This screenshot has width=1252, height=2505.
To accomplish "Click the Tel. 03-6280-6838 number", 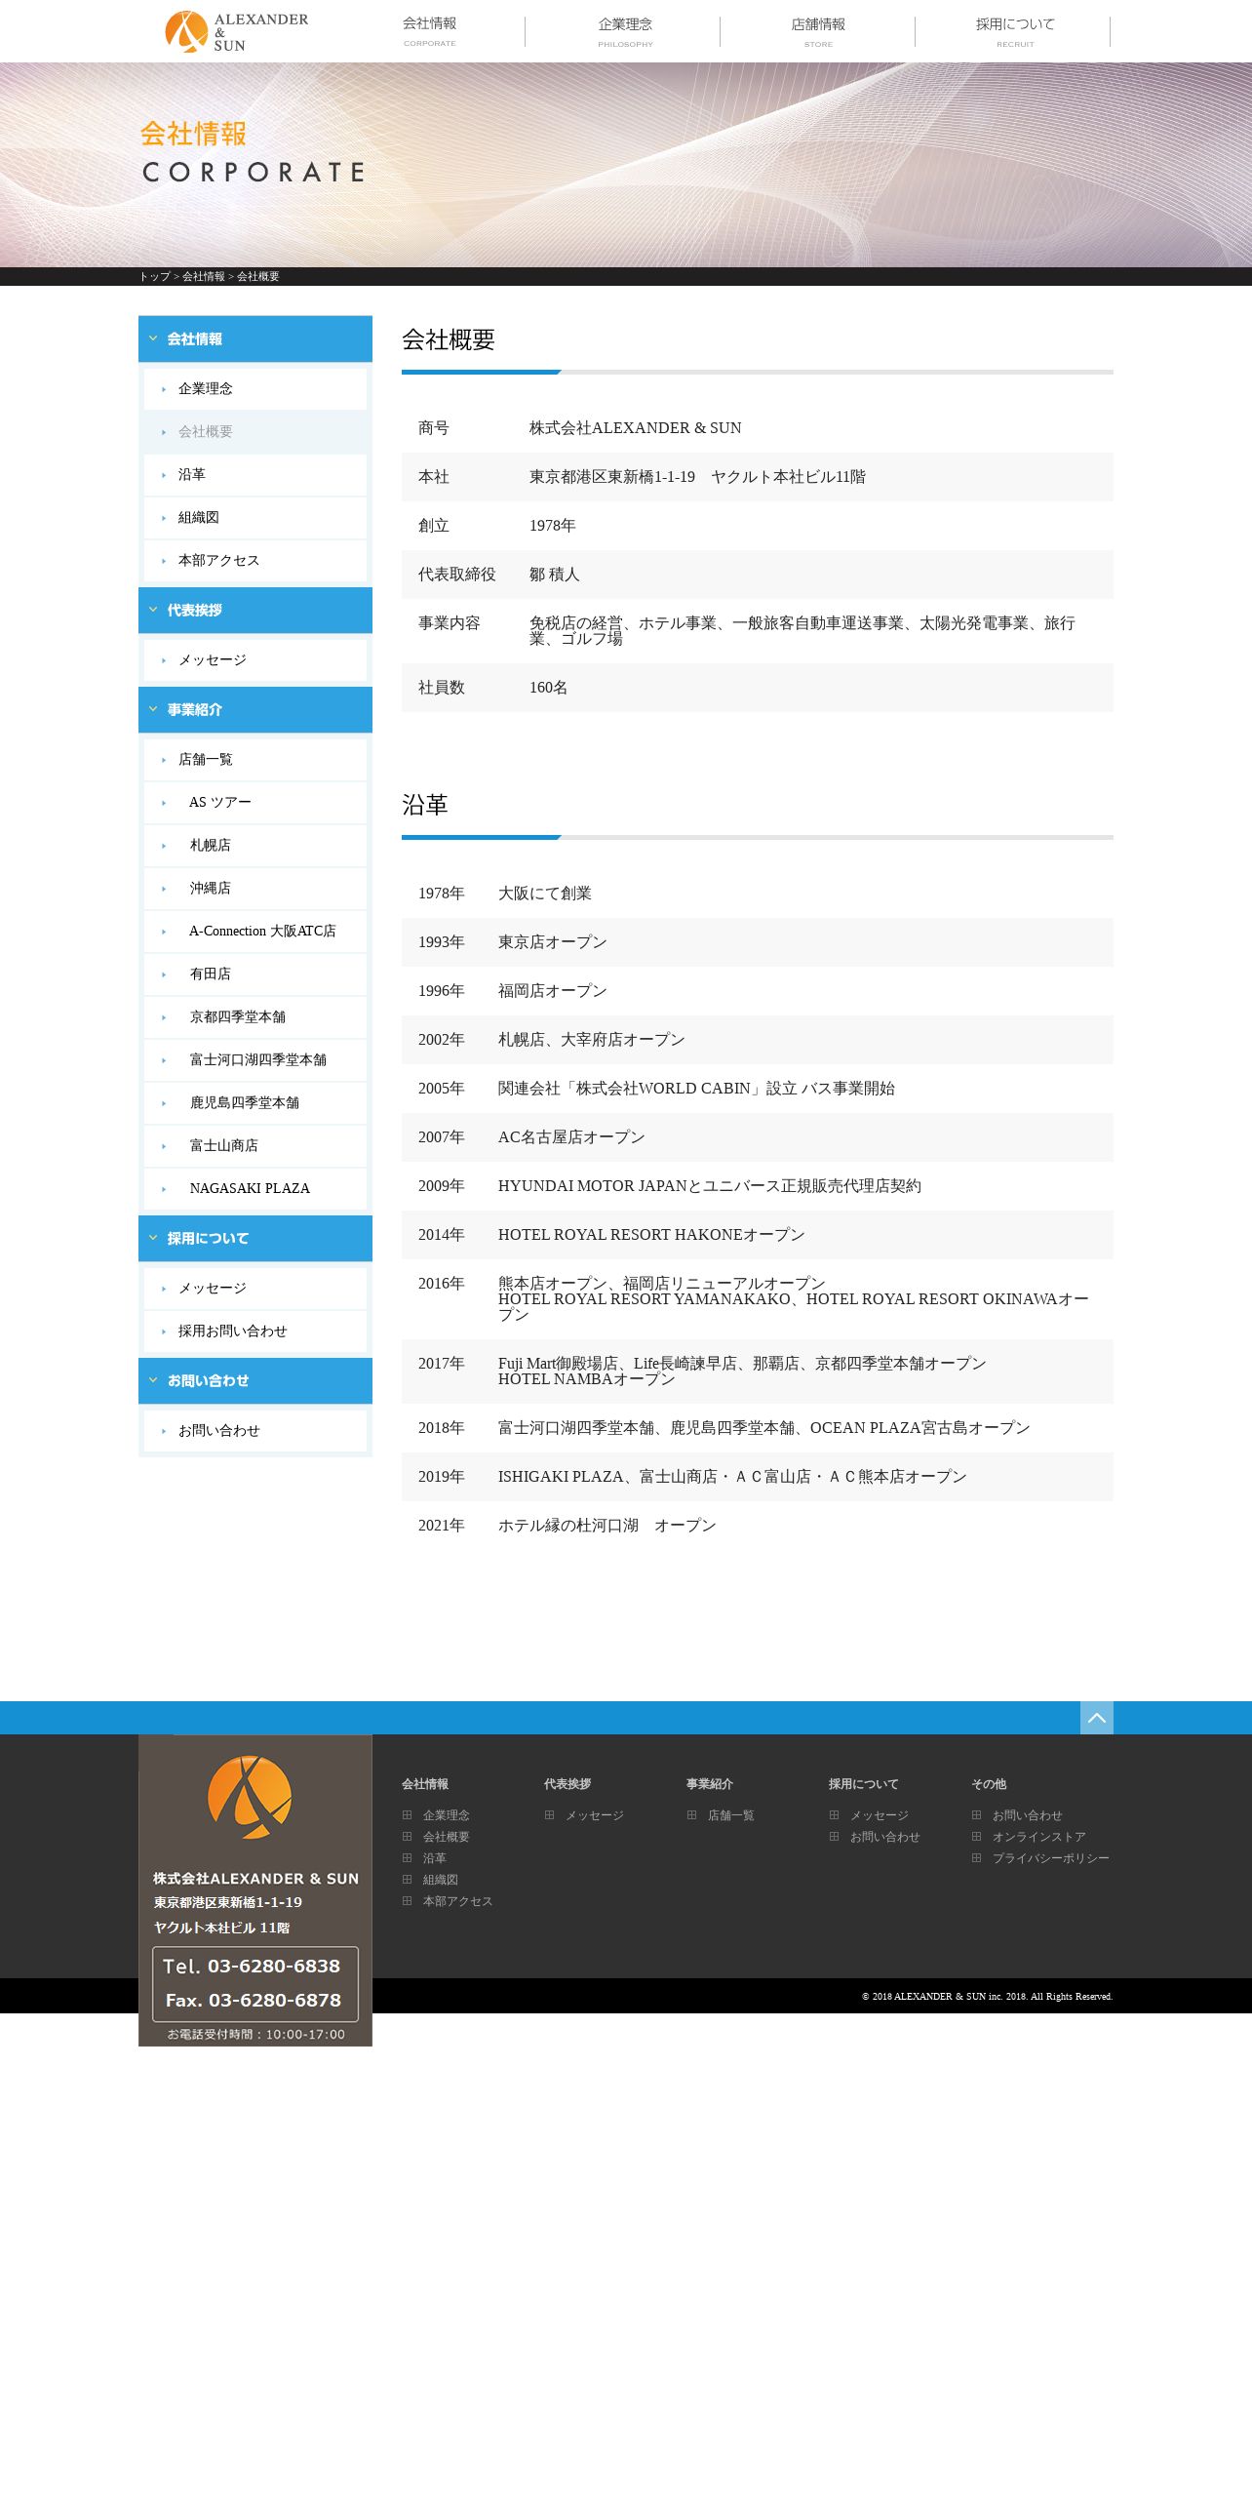I will 252,1967.
